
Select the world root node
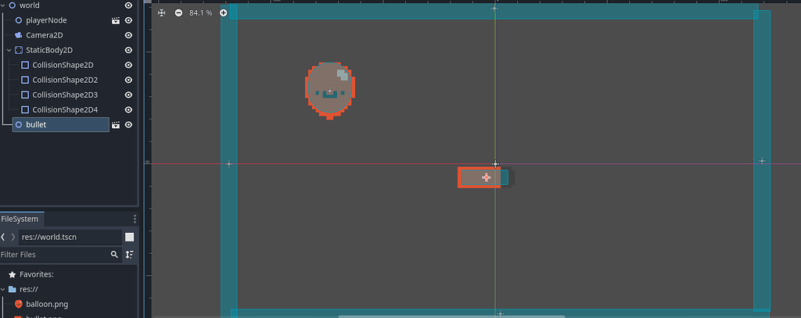point(29,5)
